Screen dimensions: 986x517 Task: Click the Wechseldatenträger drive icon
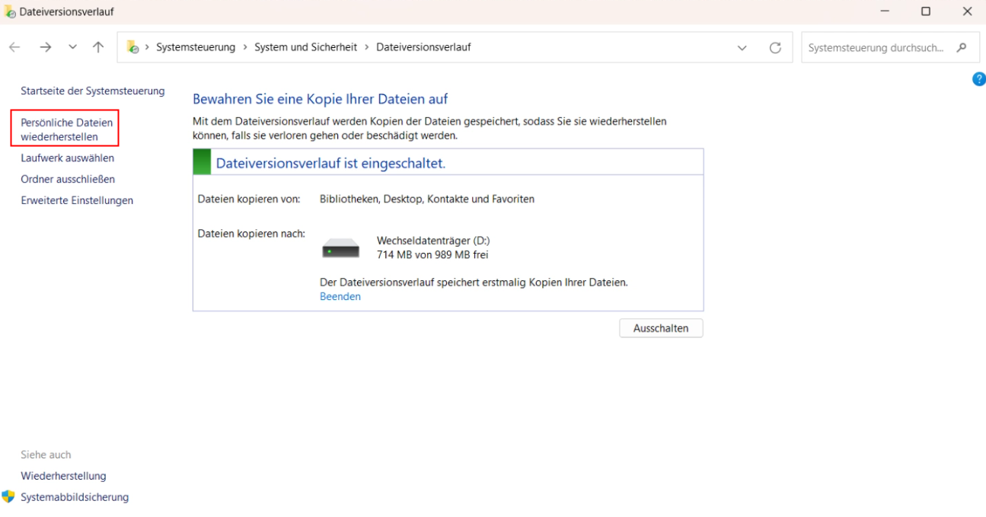click(x=340, y=248)
